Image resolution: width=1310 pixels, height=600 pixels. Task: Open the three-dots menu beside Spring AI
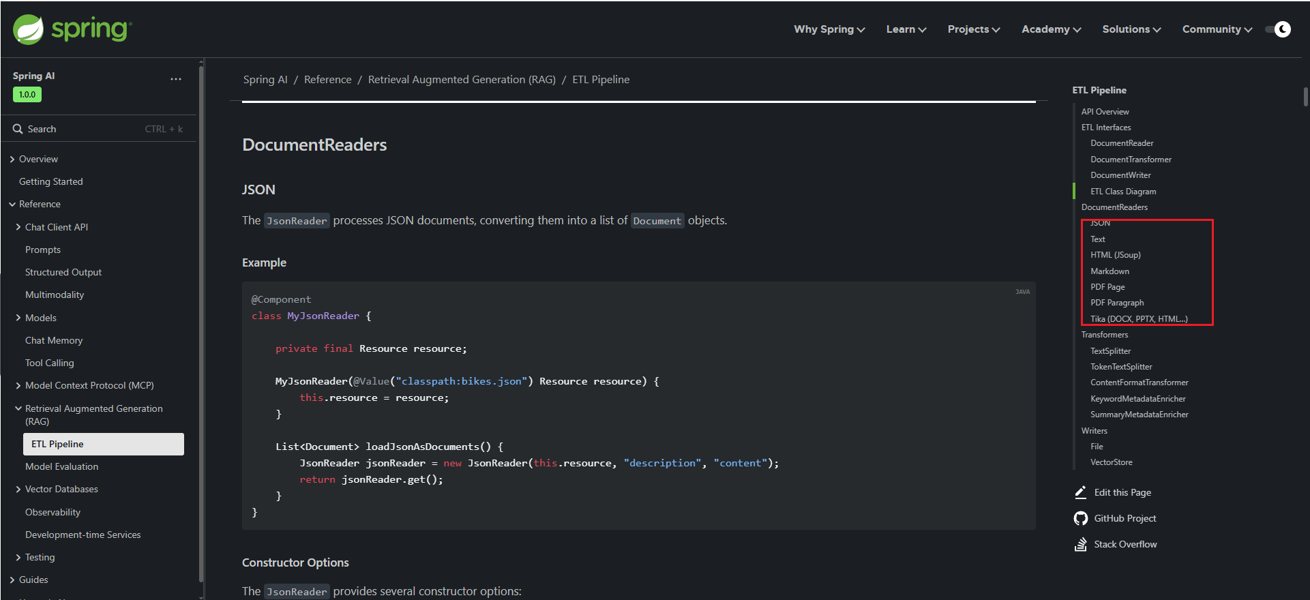coord(176,79)
